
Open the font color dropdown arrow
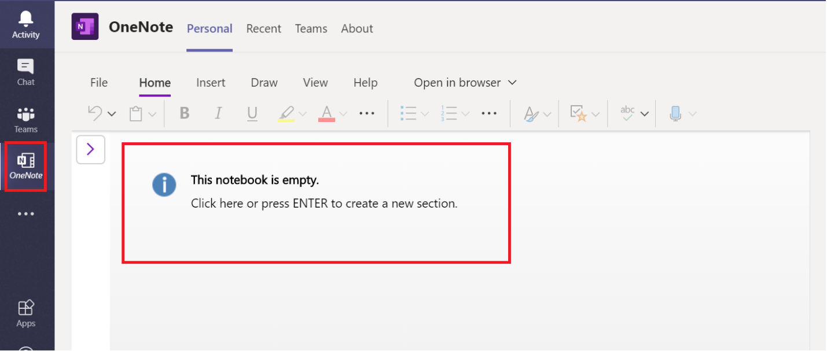343,114
